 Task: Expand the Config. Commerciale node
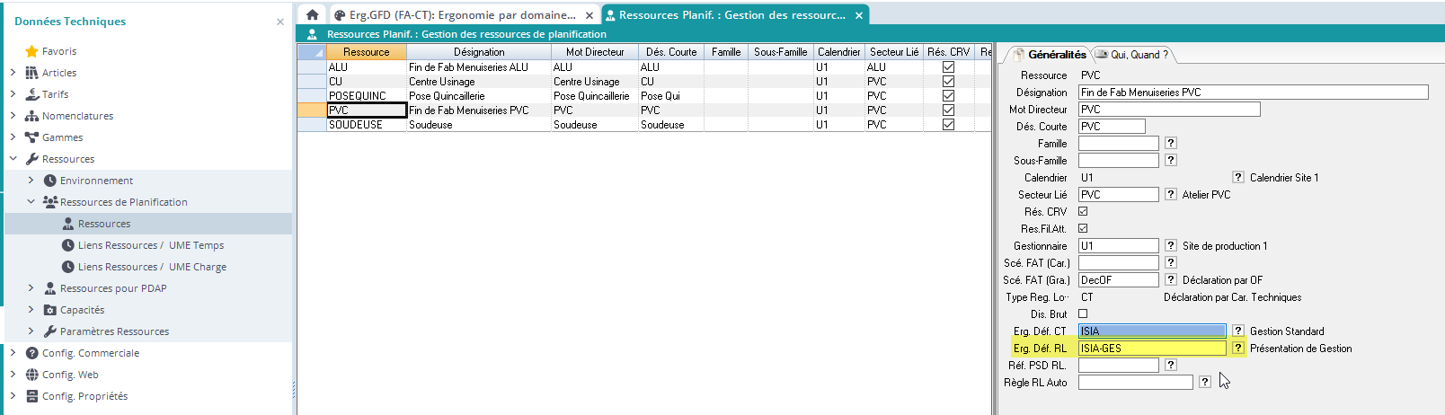point(13,353)
